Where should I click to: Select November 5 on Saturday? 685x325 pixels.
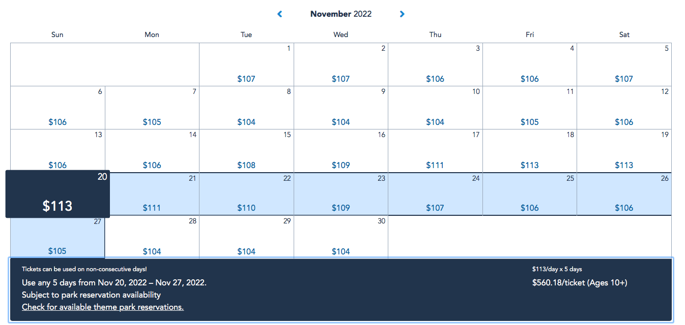coord(624,64)
